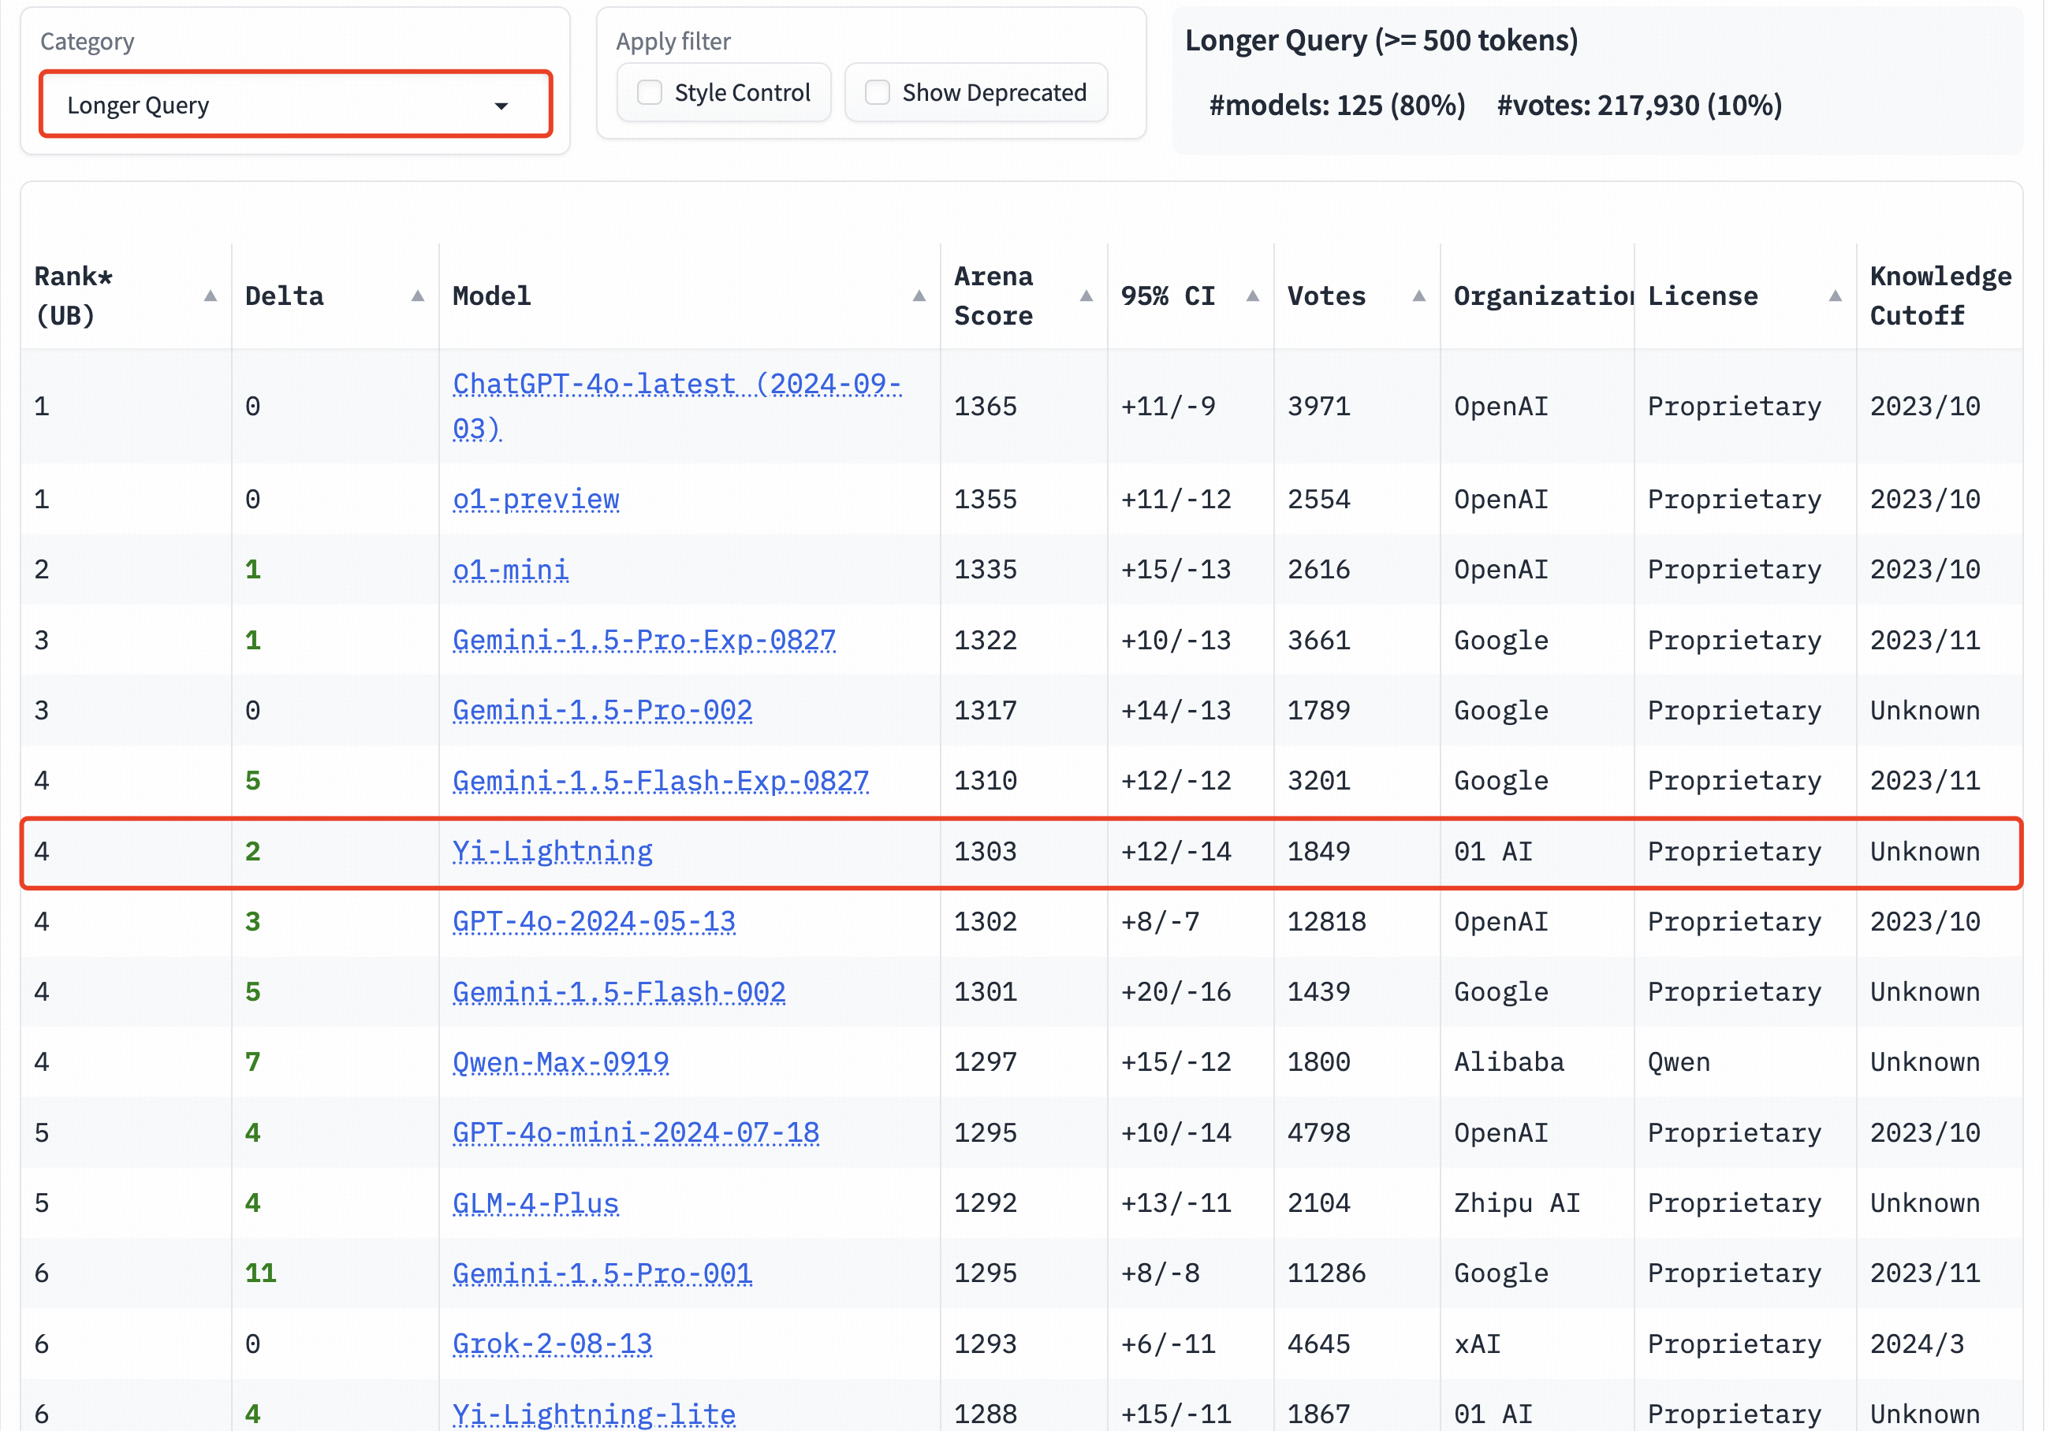Sort by Model name arrow icon
The width and height of the screenshot is (2050, 1431).
919,296
